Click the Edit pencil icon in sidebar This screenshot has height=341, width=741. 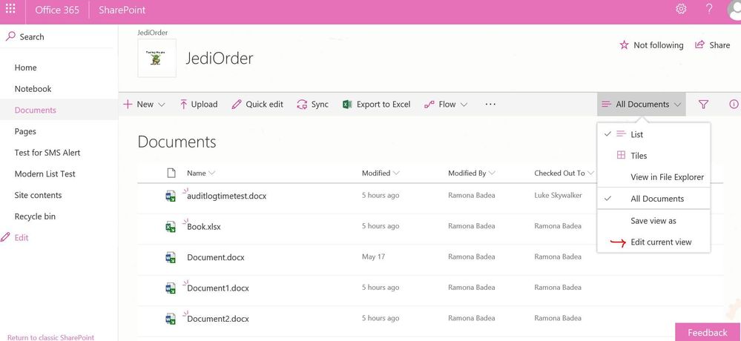pos(5,237)
